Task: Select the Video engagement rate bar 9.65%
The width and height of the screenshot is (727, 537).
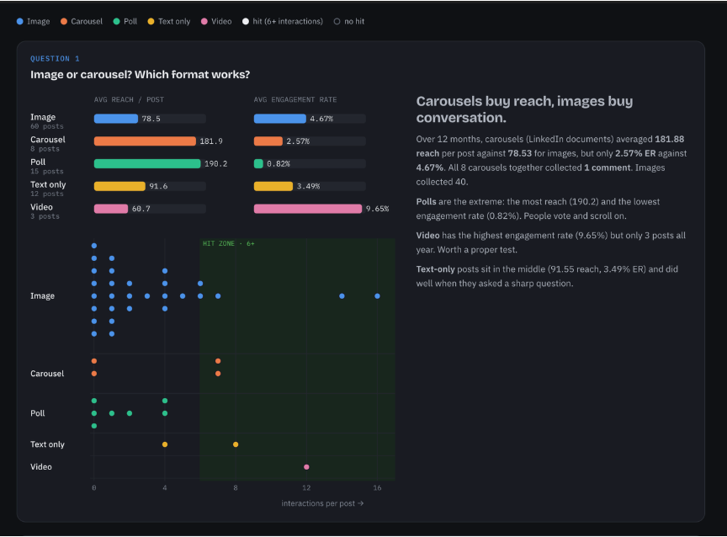Action: click(308, 209)
